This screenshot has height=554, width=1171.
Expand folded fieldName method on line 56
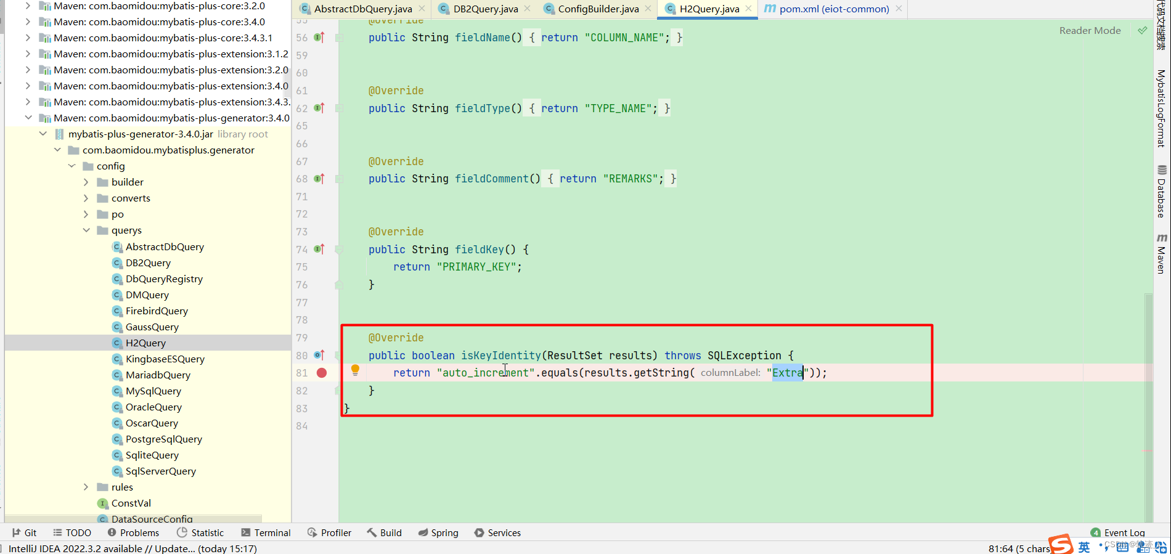point(339,38)
